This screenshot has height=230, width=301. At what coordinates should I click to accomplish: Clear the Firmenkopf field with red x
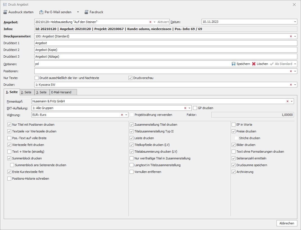(x=288, y=101)
